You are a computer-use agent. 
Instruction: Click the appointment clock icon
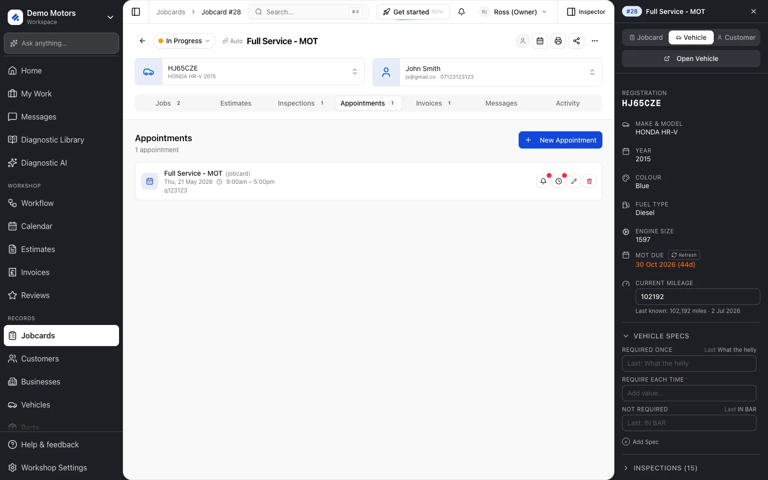pyautogui.click(x=559, y=181)
